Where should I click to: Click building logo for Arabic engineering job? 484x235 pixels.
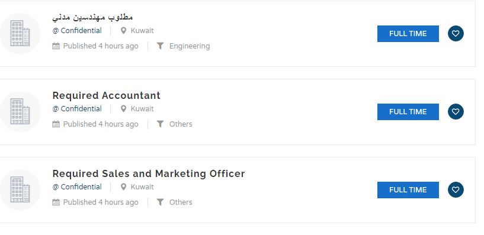tap(20, 33)
